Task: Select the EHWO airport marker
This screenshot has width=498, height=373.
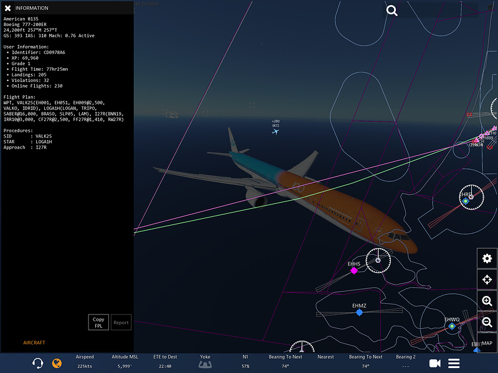Action: (x=452, y=326)
